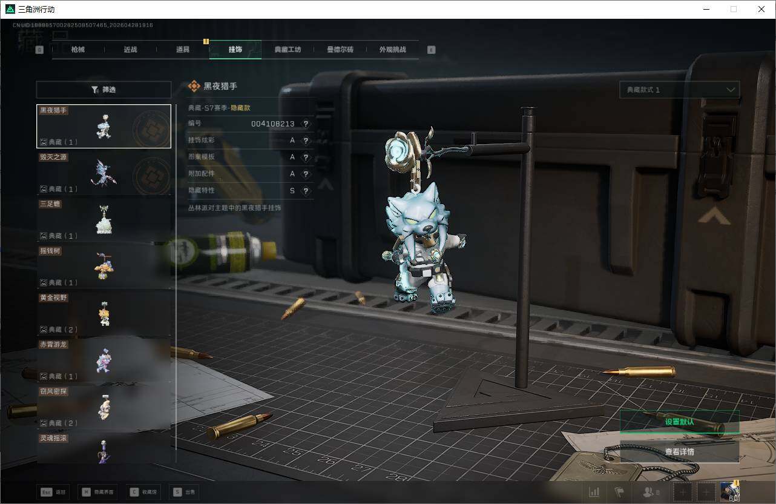The image size is (776, 504).
Task: Click the 典藏 image icon under 三足蟾
Action: tap(44, 236)
